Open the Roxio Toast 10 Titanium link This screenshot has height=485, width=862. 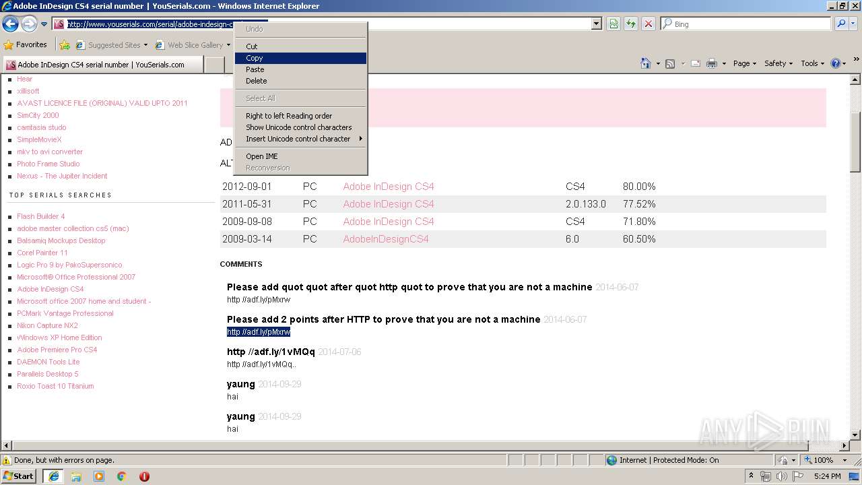[55, 386]
